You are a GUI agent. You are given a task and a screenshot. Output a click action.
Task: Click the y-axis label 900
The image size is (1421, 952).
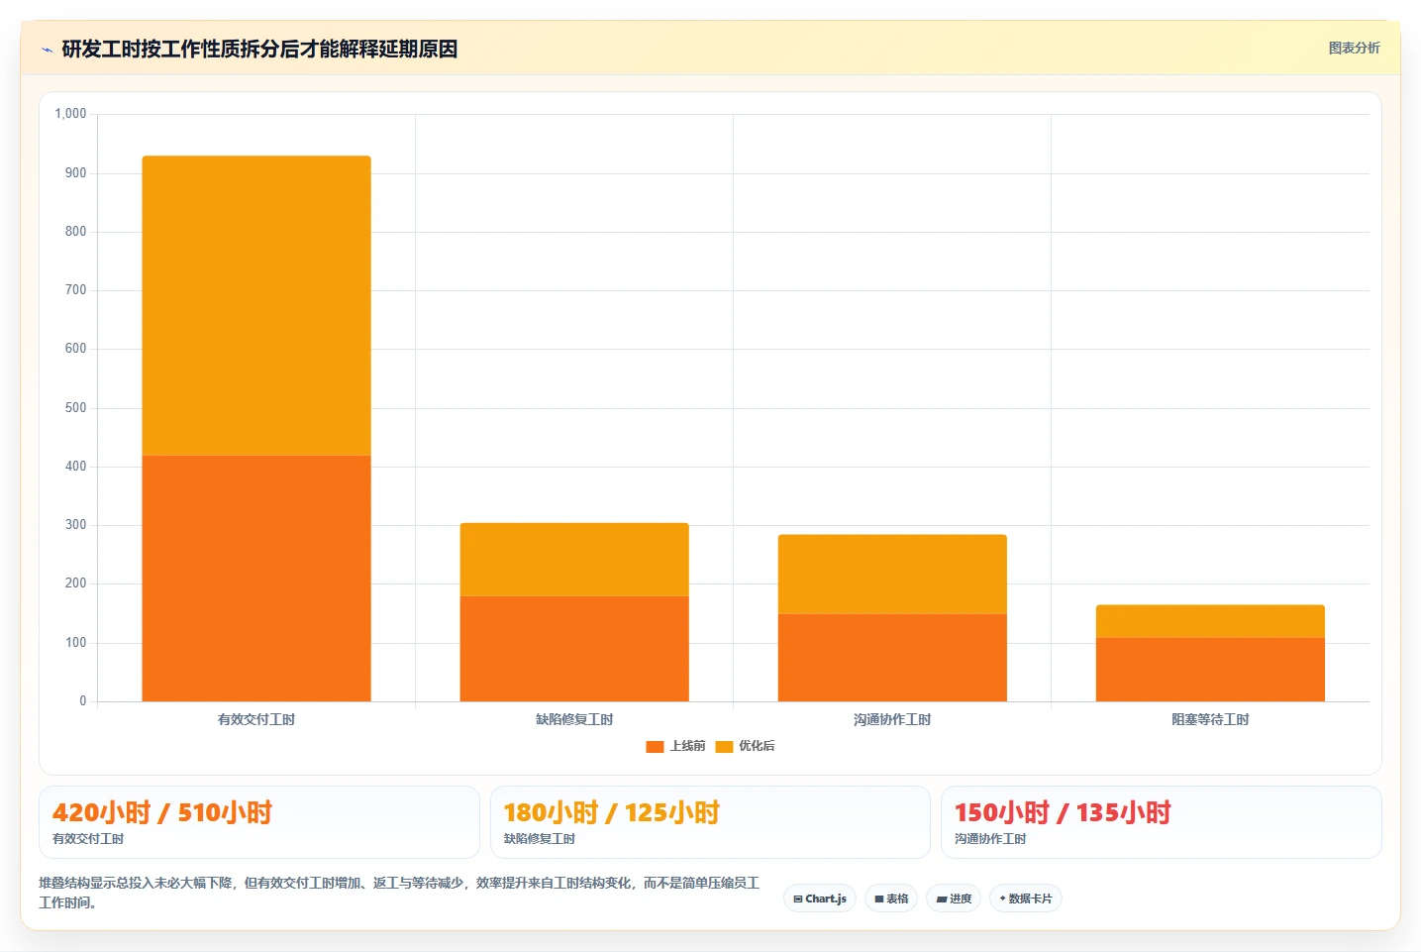click(x=76, y=173)
